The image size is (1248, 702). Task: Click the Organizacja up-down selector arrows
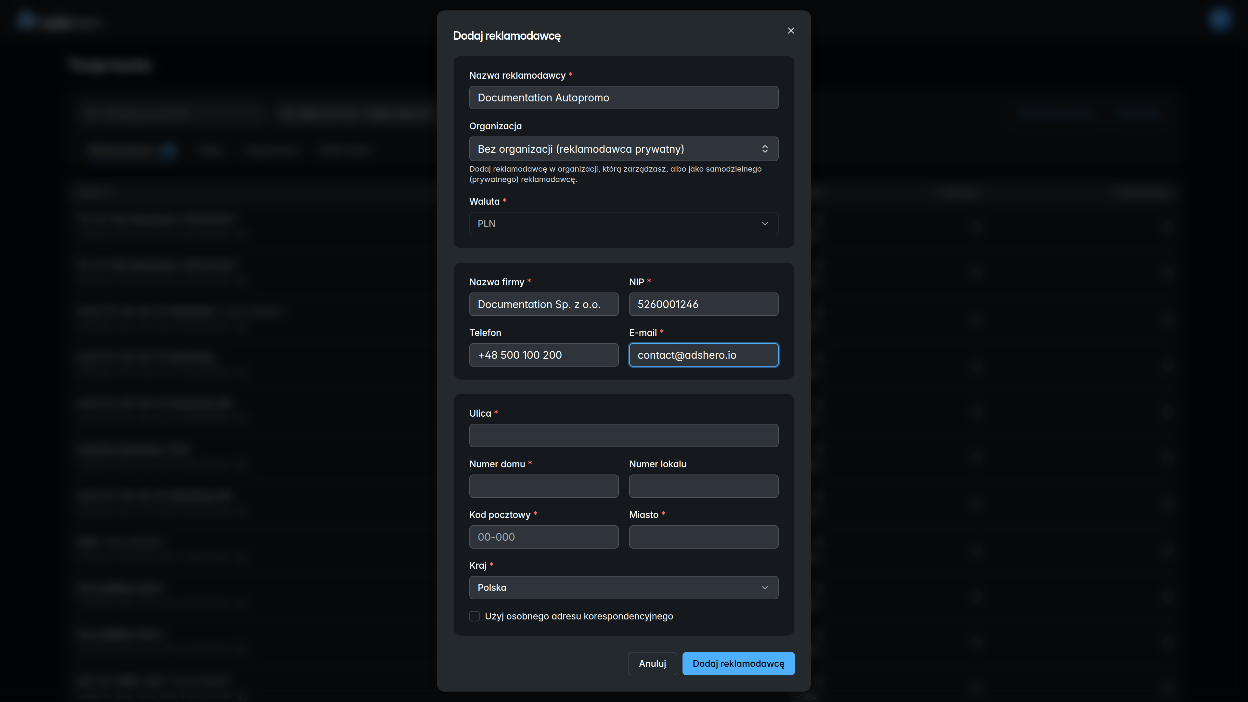pos(764,149)
